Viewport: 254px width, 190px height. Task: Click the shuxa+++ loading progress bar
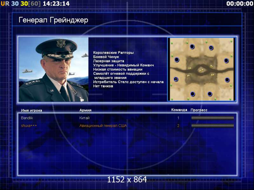tap(212, 125)
